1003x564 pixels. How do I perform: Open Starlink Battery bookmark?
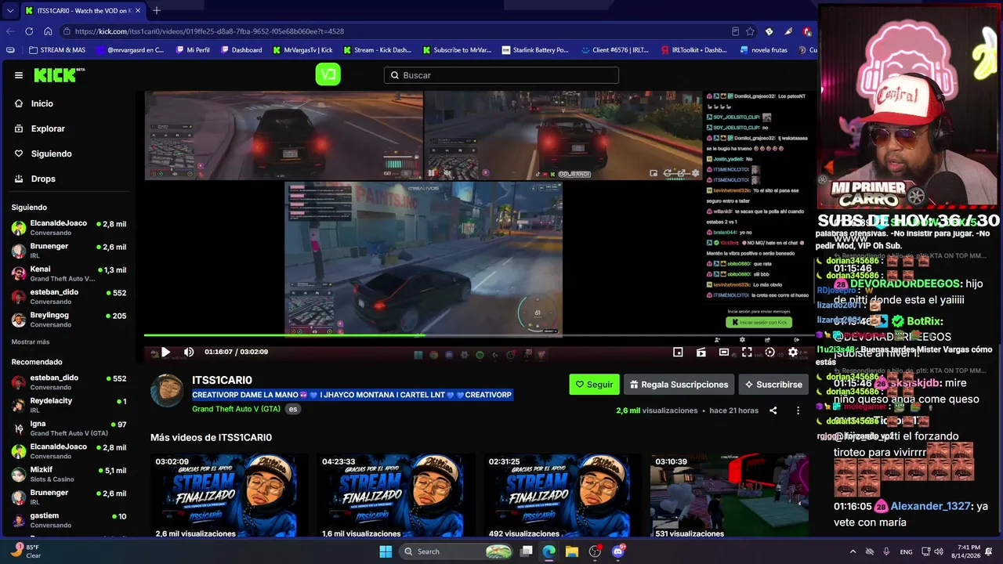[535, 50]
